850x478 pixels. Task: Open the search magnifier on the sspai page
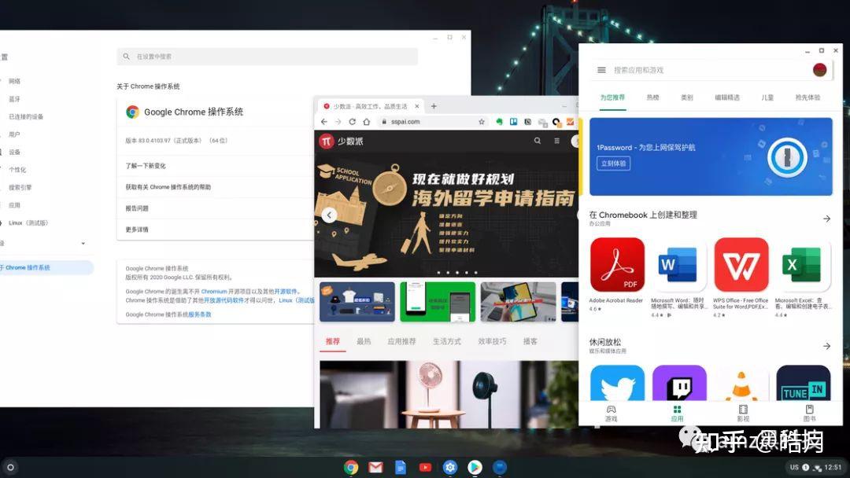click(x=538, y=139)
